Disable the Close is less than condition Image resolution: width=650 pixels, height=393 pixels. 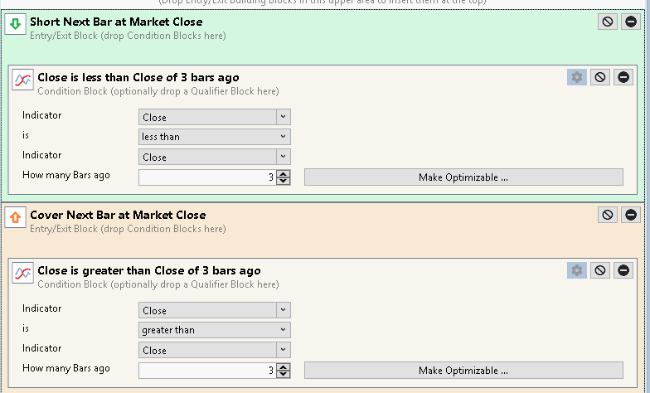[x=600, y=77]
